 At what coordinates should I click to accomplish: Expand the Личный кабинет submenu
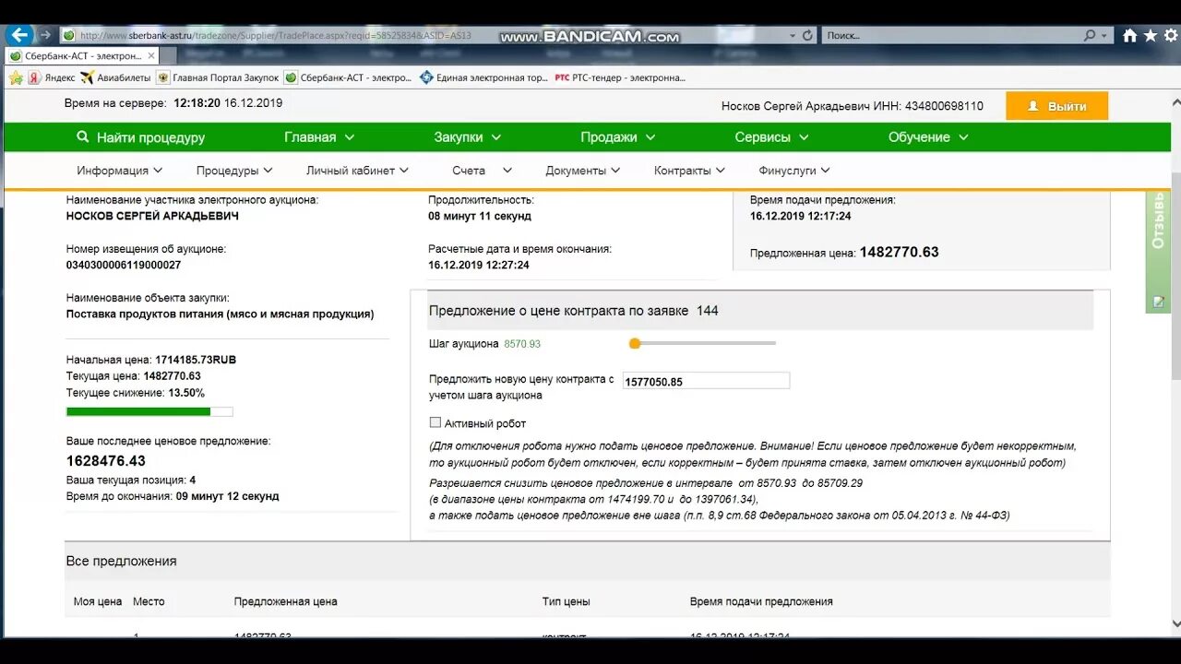pyautogui.click(x=358, y=171)
